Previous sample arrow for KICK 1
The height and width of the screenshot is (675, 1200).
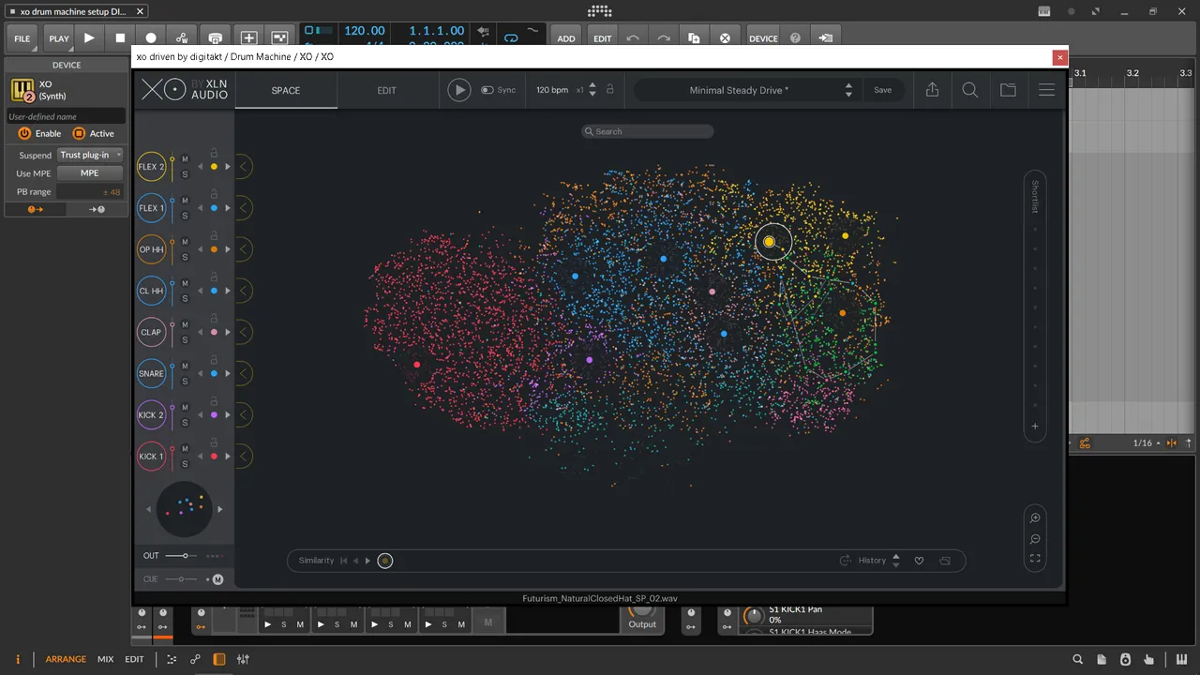pyautogui.click(x=200, y=457)
